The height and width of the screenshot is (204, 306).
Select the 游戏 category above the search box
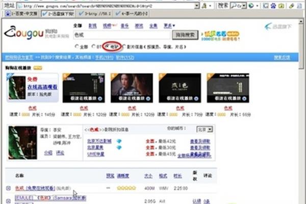[139, 25]
